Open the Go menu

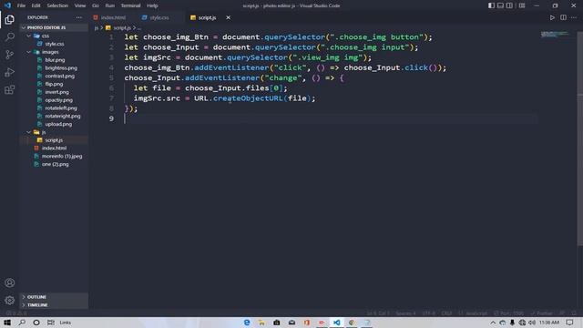tap(96, 5)
